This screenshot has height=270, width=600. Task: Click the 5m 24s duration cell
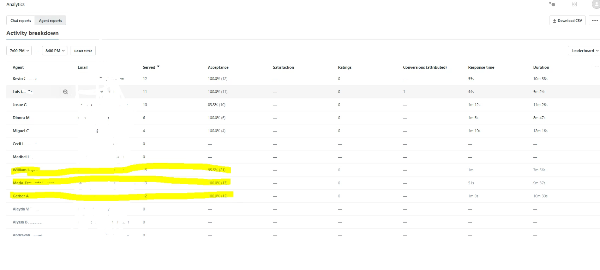[x=539, y=92]
